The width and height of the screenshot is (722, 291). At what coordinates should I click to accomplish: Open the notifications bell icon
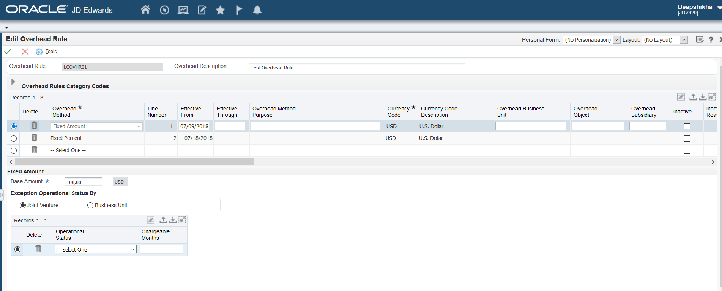pos(257,10)
